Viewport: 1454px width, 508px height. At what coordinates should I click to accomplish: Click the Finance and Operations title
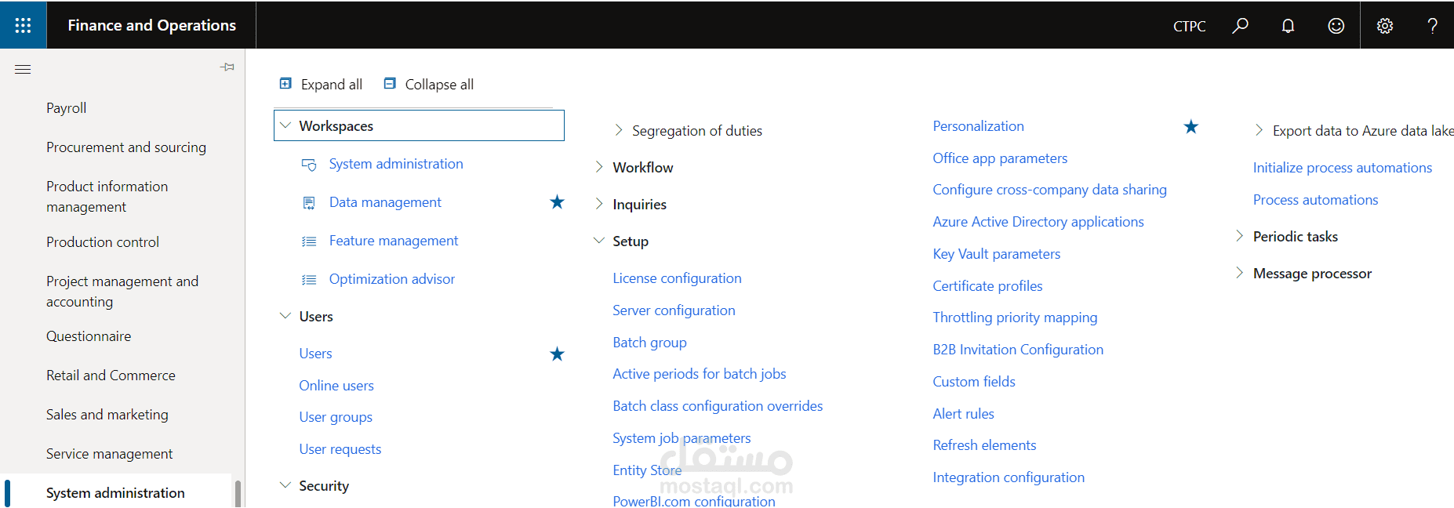tap(151, 25)
